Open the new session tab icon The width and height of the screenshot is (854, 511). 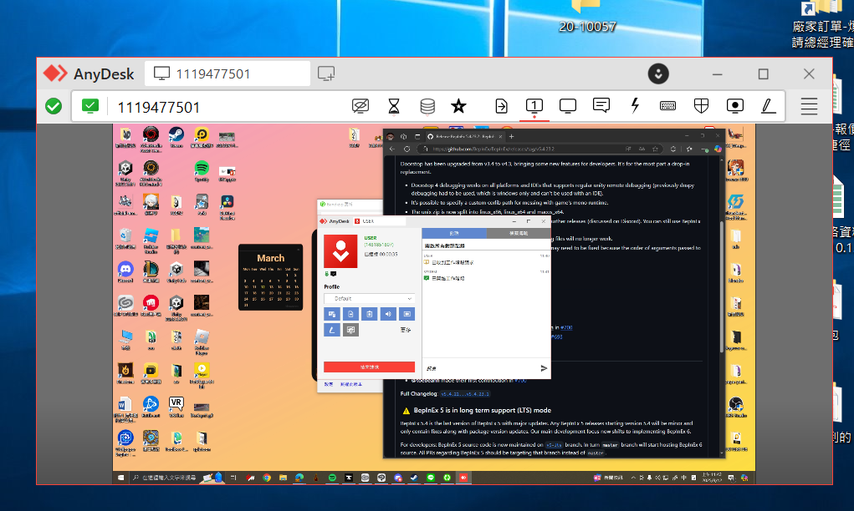point(326,73)
